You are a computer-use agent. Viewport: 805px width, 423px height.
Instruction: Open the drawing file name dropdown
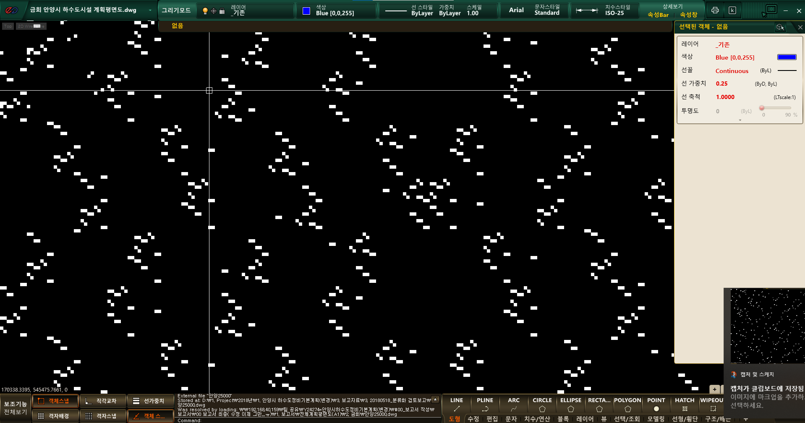pos(150,10)
